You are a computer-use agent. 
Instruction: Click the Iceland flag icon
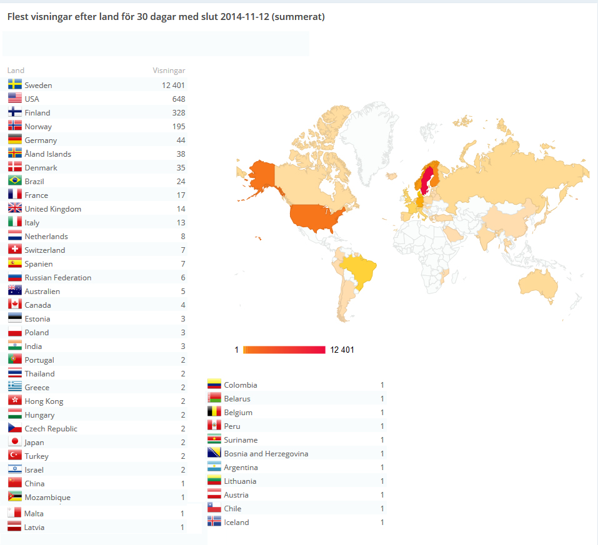tap(214, 521)
